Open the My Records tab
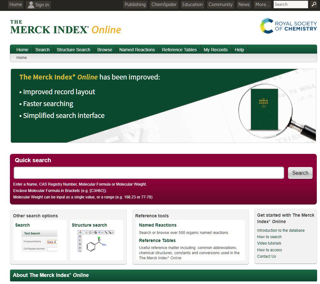Image resolution: width=320 pixels, height=284 pixels. (x=215, y=49)
